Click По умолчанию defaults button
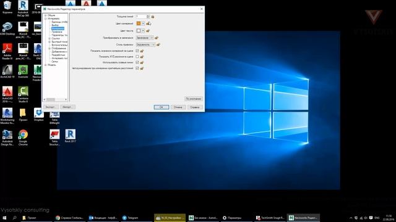The width and height of the screenshot is (396, 222). [x=194, y=99]
